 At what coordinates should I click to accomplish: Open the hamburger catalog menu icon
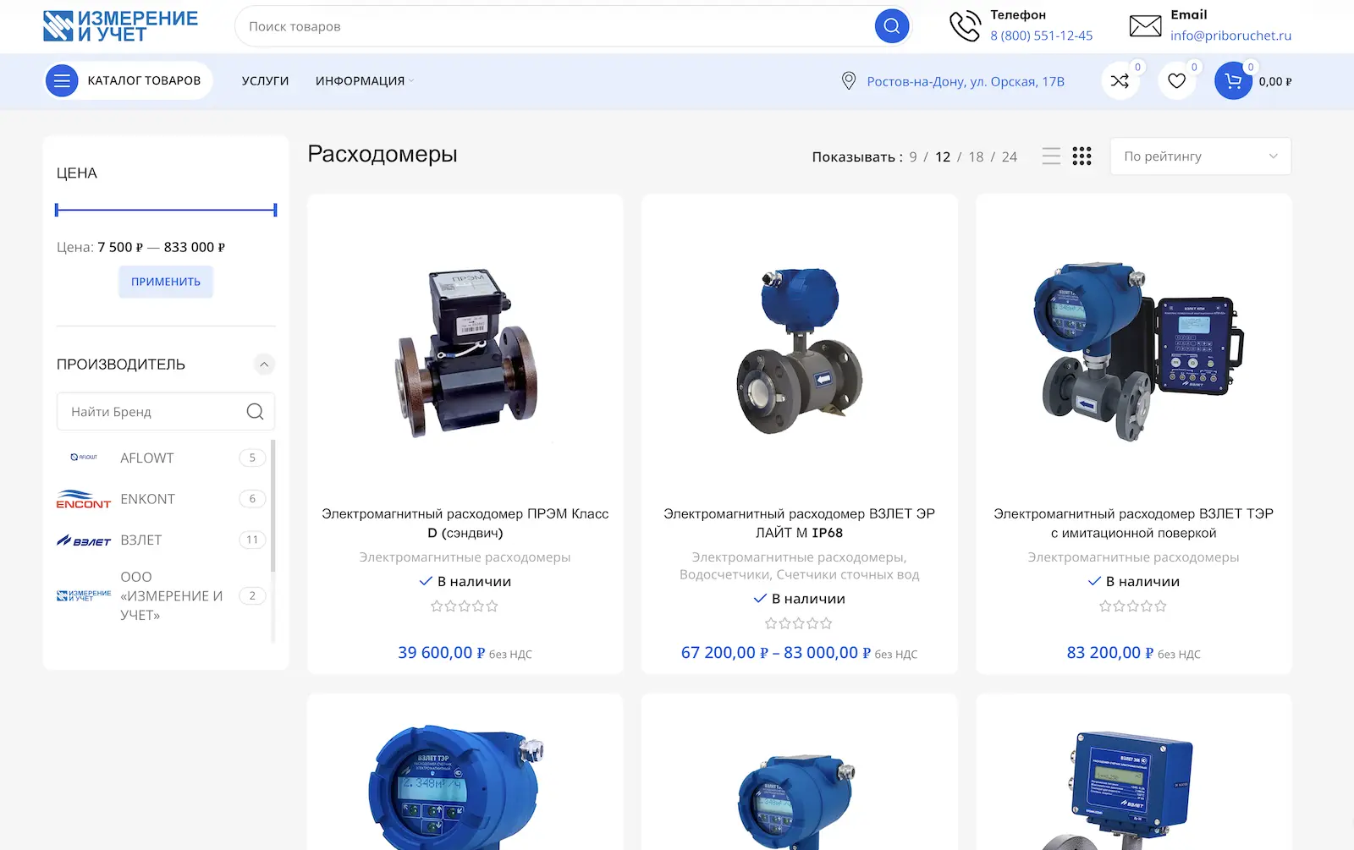point(61,81)
